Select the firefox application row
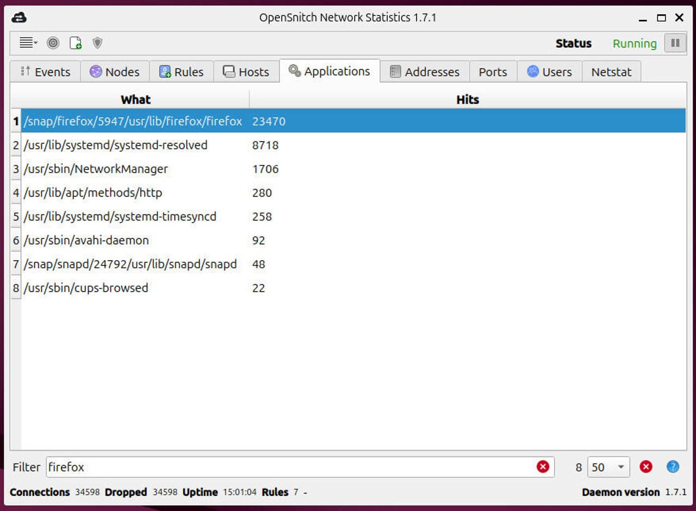This screenshot has width=696, height=511. point(217,121)
